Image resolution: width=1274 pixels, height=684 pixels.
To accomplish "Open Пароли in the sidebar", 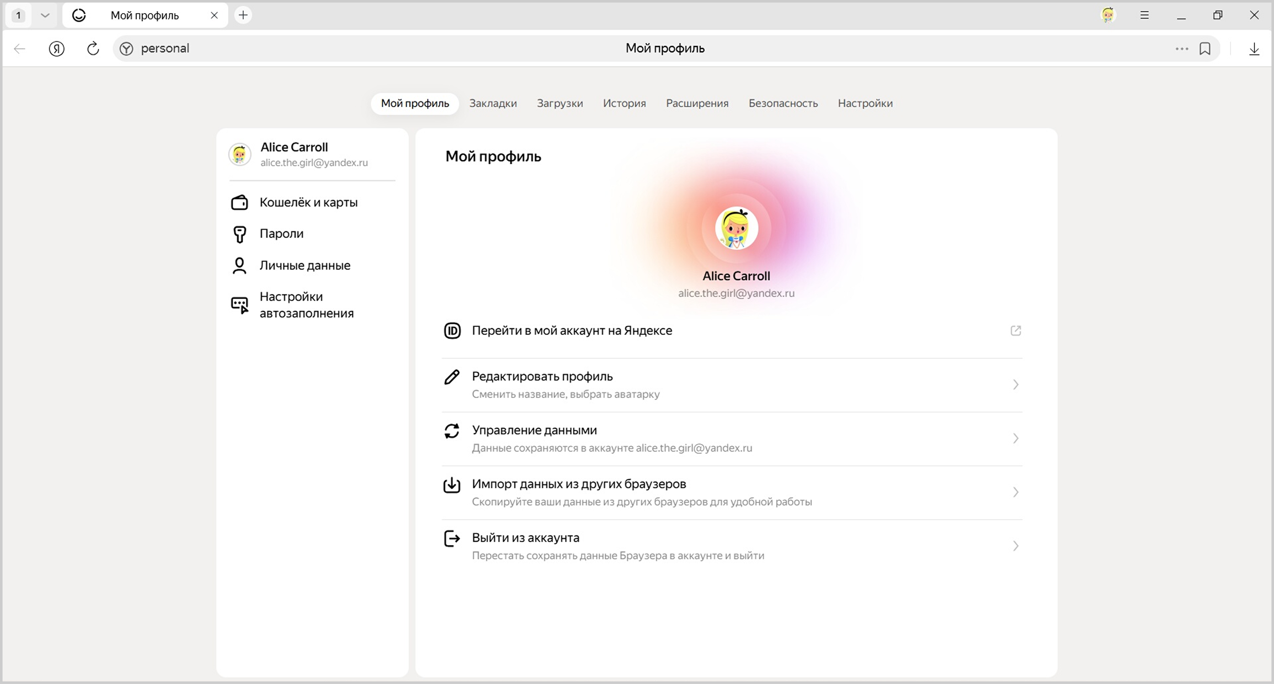I will point(281,234).
